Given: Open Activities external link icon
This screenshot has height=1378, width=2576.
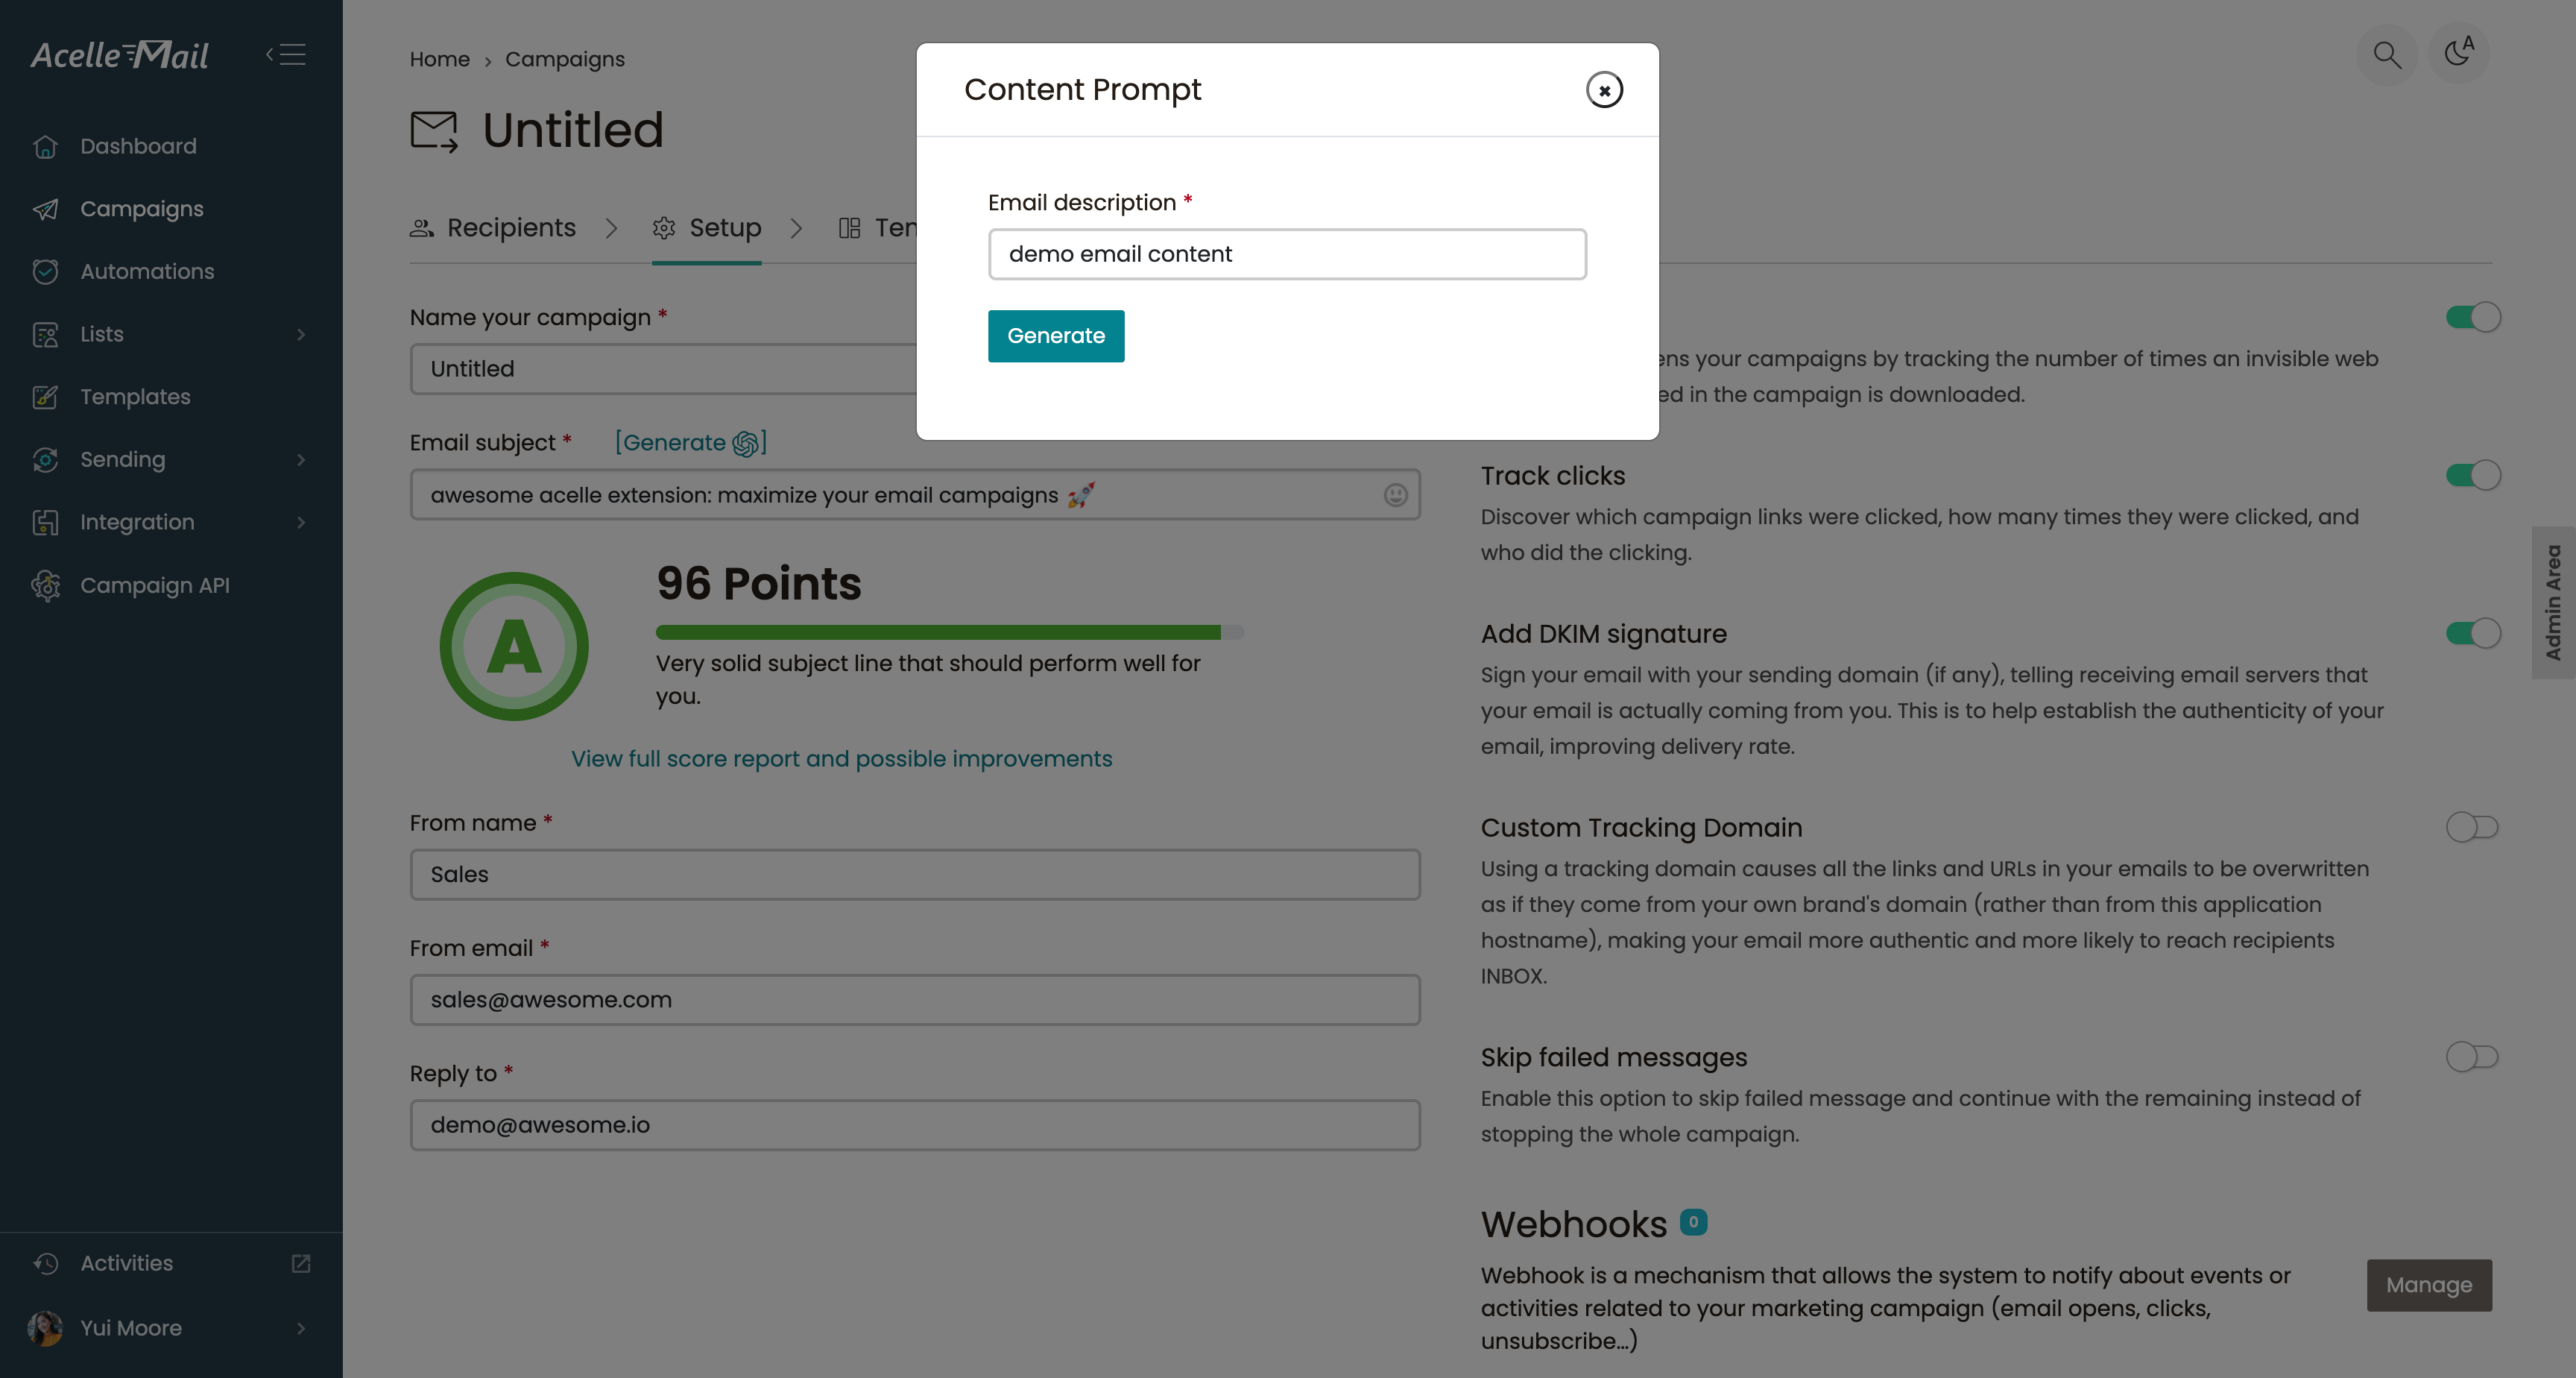Looking at the screenshot, I should click(x=301, y=1263).
